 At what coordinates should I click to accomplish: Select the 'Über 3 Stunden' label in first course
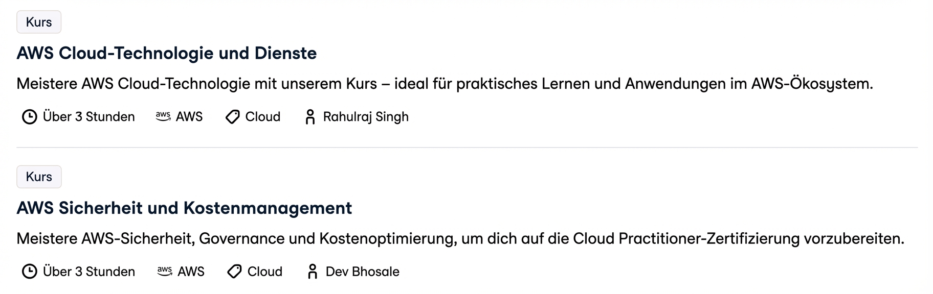[88, 117]
